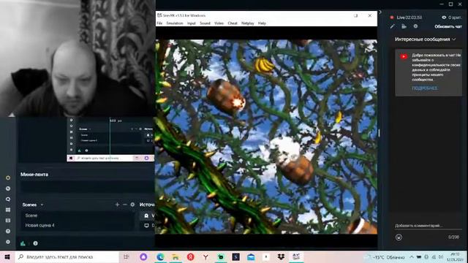Click the ПОДРОБНЕЕ link in chat

tap(424, 88)
